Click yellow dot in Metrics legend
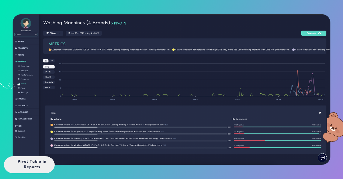Image resolution: width=343 pixels, height=179 pixels. pyautogui.click(x=173, y=50)
